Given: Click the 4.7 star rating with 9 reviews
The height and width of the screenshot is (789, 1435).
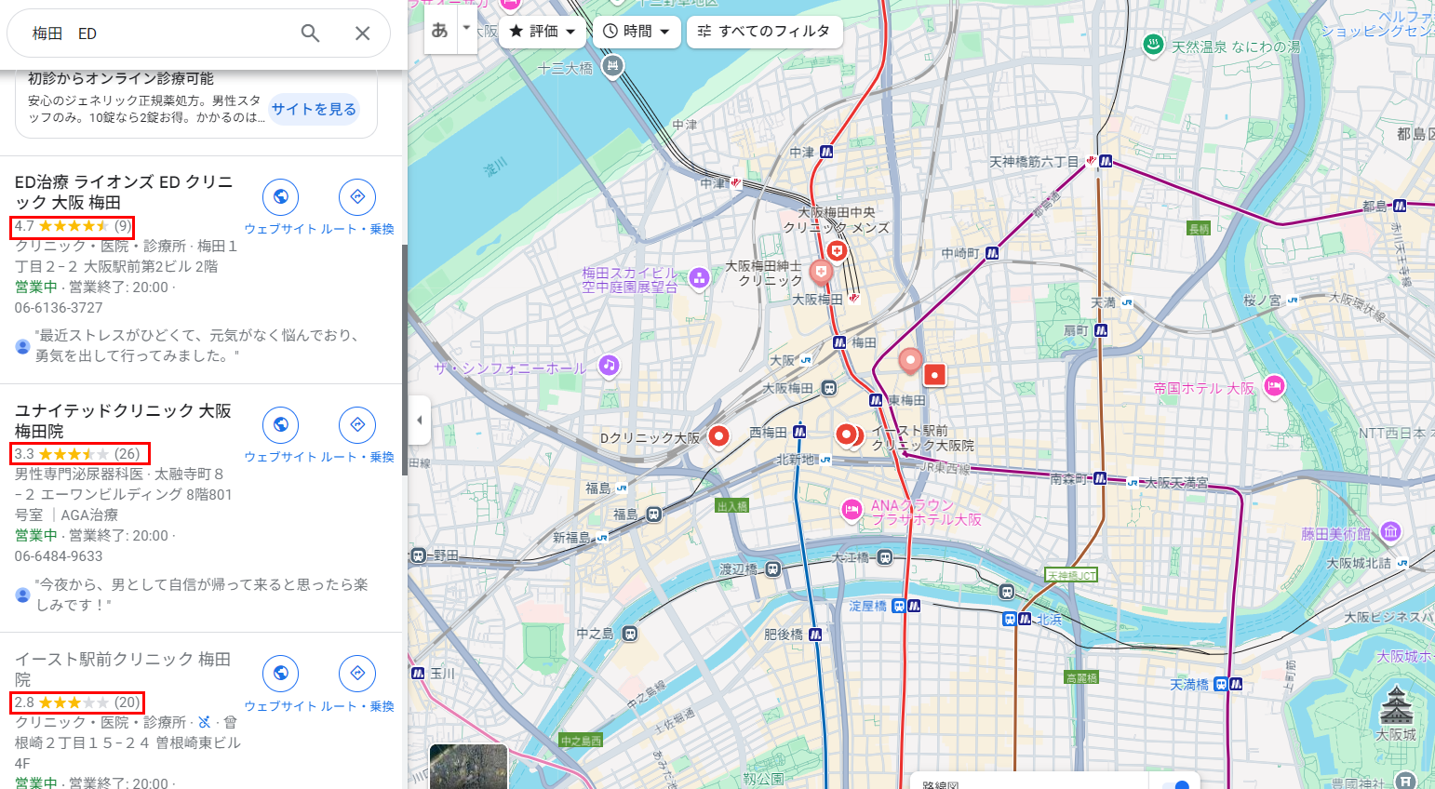Looking at the screenshot, I should tap(73, 226).
